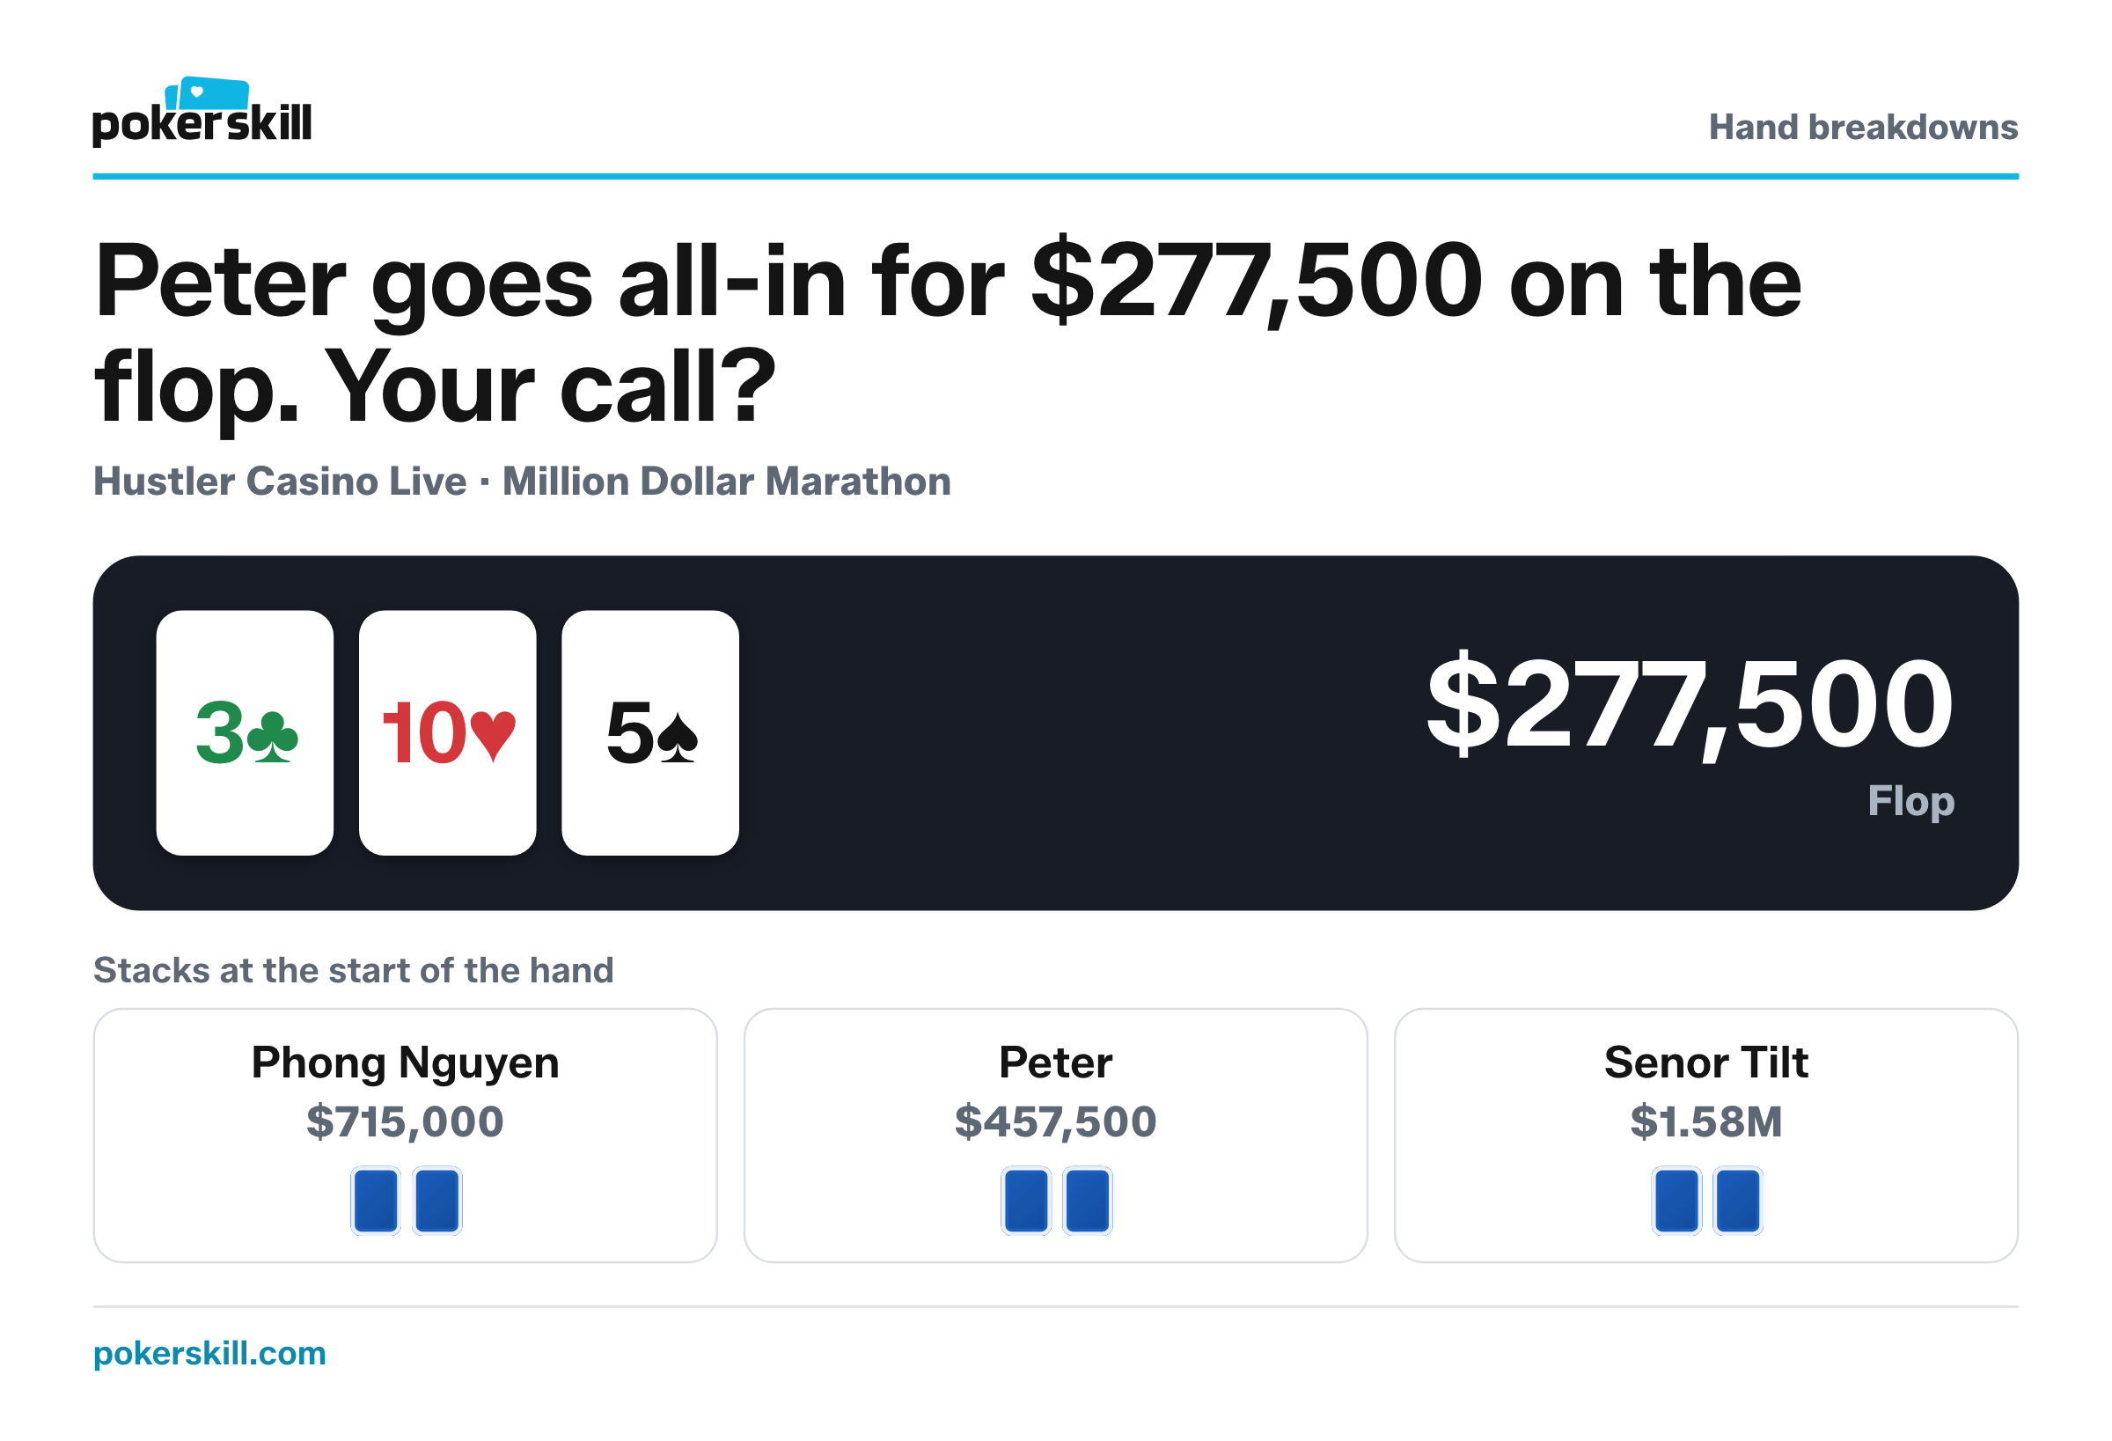Select the 10 of hearts card
2112x1441 pixels.
coord(447,732)
